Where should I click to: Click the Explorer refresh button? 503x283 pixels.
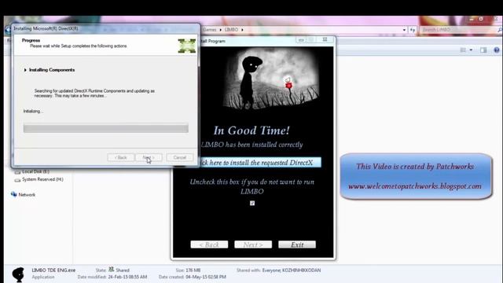tap(413, 30)
